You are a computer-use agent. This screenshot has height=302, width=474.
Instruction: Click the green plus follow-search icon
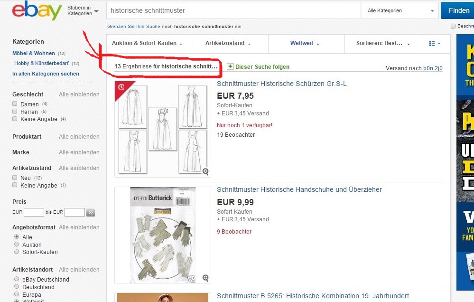[230, 67]
